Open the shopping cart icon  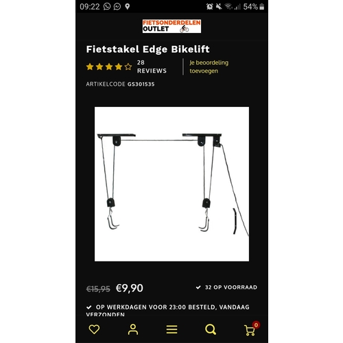249,331
